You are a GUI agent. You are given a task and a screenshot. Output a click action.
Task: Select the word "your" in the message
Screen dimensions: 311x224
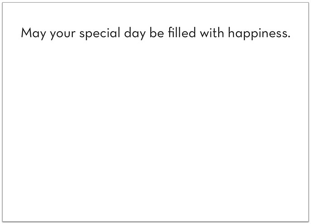pos(62,34)
